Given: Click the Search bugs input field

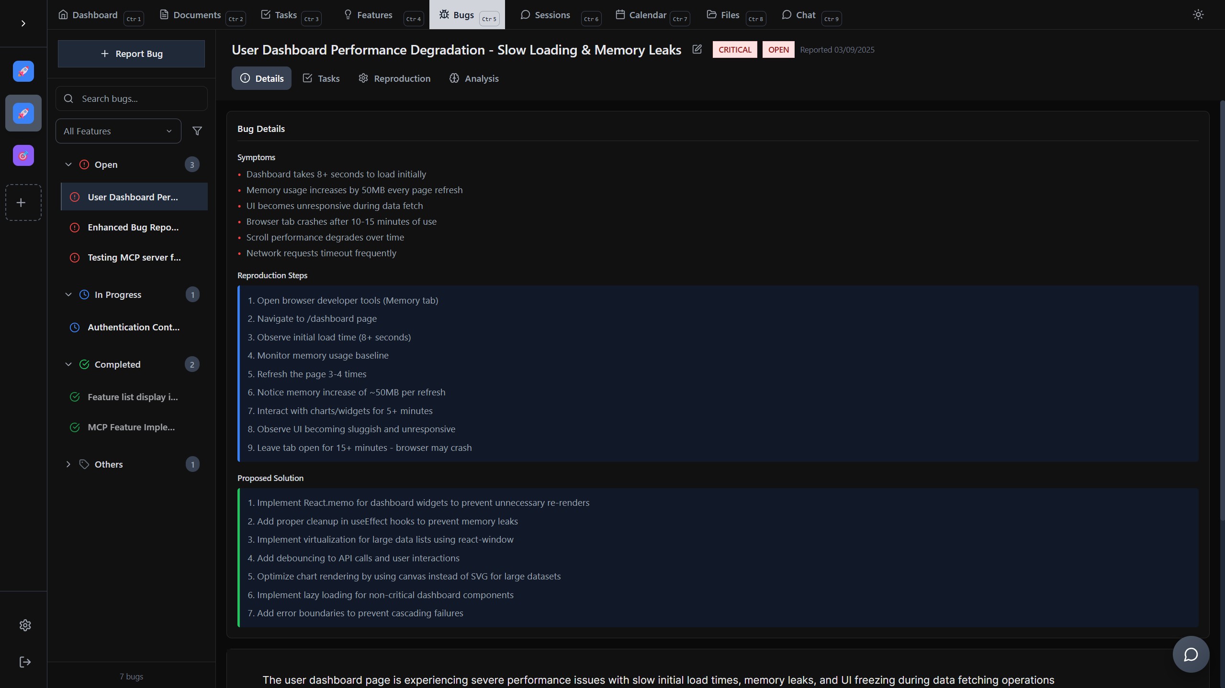Looking at the screenshot, I should tap(139, 98).
